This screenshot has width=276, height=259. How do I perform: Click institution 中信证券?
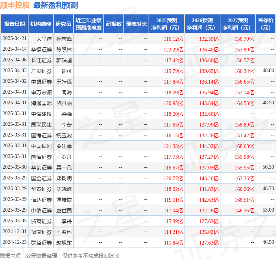pos(41,211)
